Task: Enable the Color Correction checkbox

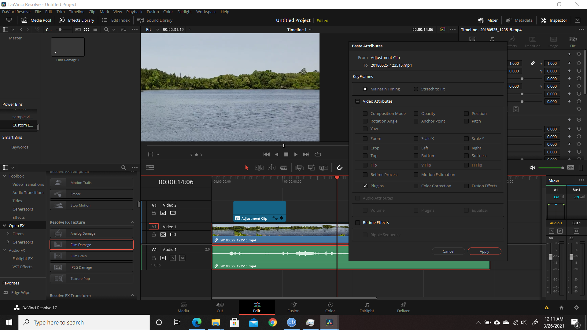Action: [x=416, y=186]
